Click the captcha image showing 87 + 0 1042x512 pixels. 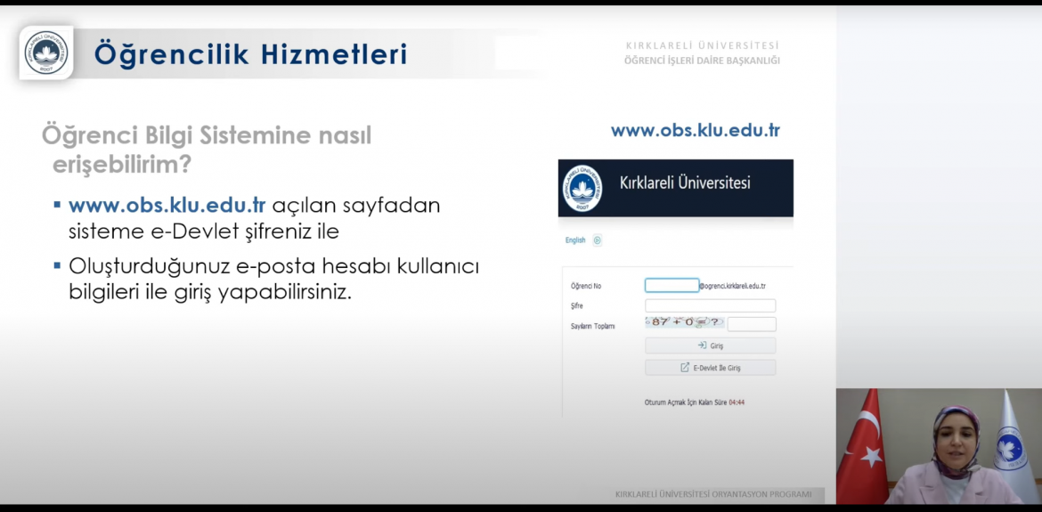coord(685,322)
